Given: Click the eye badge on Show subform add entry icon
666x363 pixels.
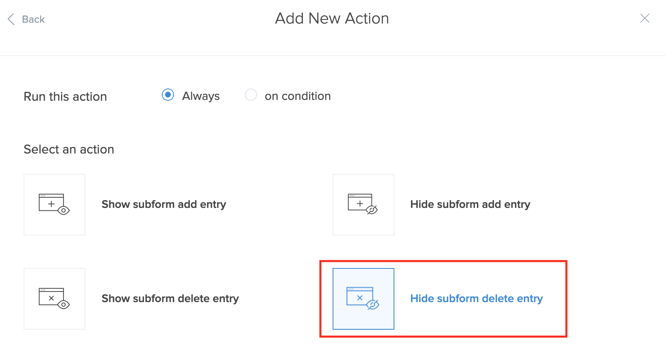Looking at the screenshot, I should (x=64, y=210).
